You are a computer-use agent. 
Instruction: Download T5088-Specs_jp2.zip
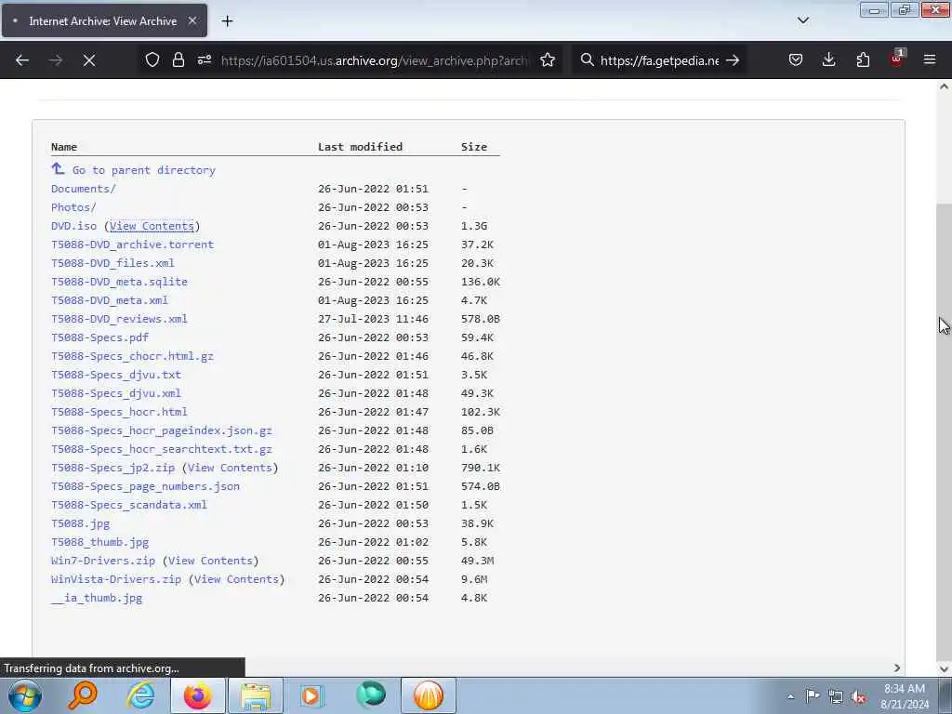pyautogui.click(x=112, y=468)
